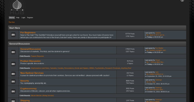
Task: Open Amphetamines and Stims child board
Action: pos(40,68)
